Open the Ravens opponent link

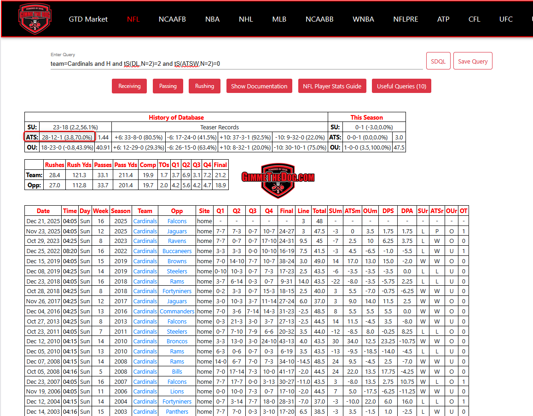[x=177, y=241]
